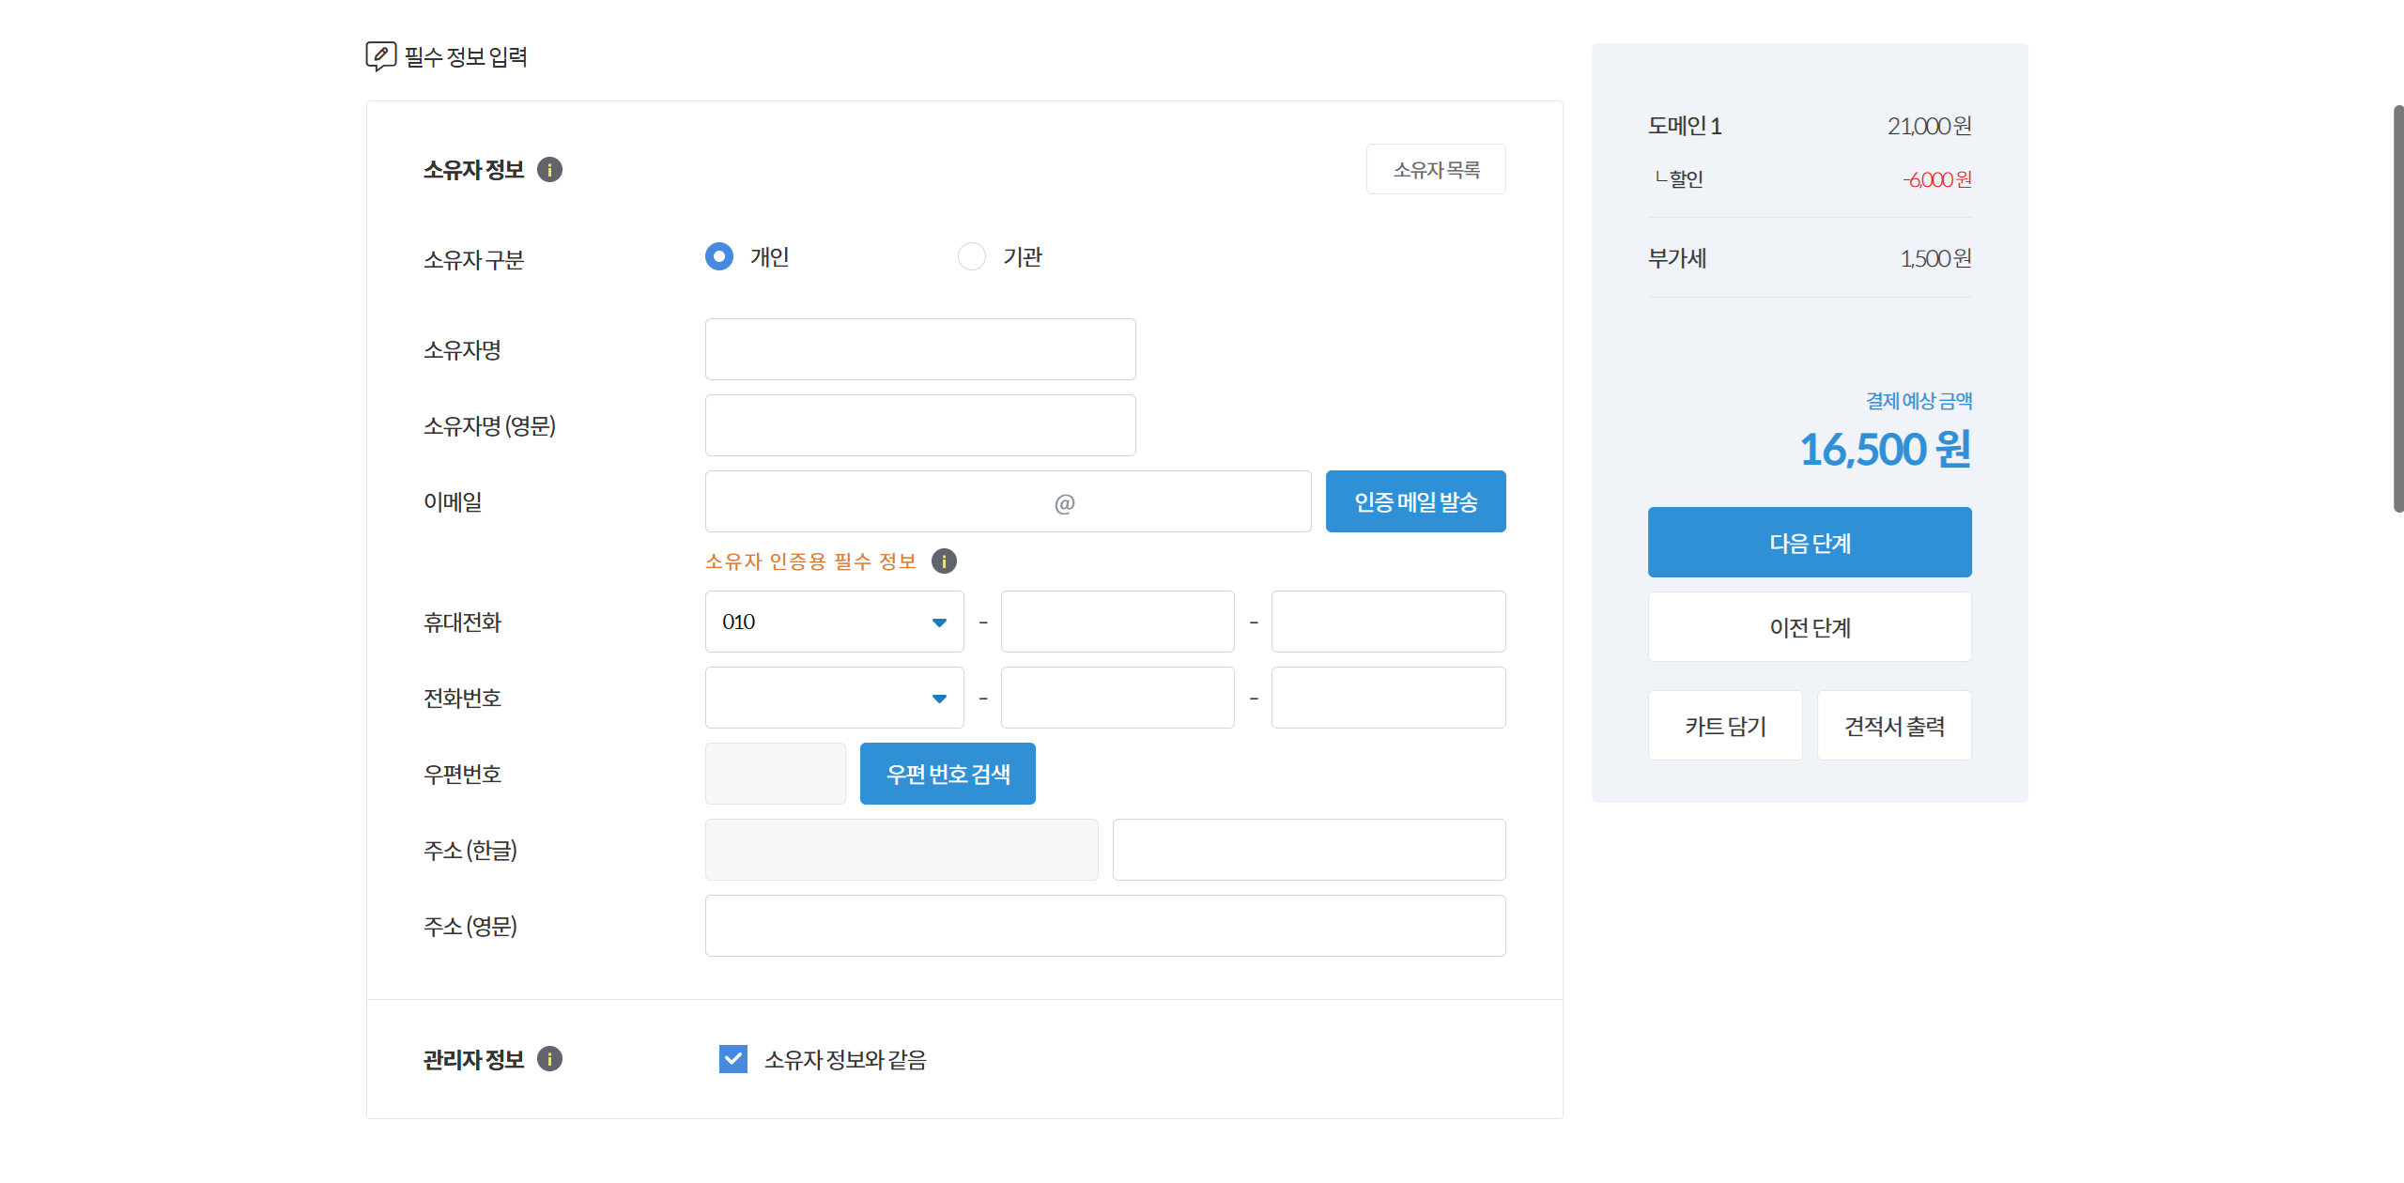The width and height of the screenshot is (2404, 1183).
Task: Click 소유자 목록 button
Action: pos(1436,170)
